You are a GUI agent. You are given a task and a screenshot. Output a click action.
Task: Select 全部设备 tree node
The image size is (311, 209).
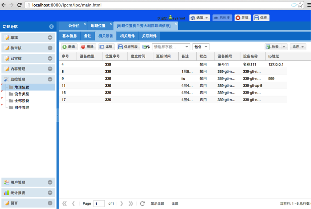point(22,101)
